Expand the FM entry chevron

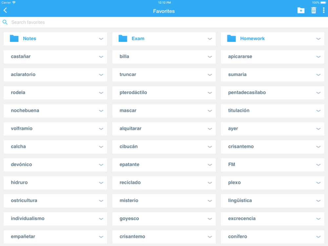tap(318, 165)
